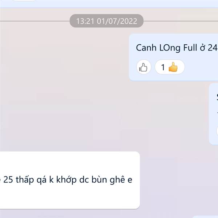Viewport: 218px width, 218px height.
Task: Click the partial blue bubble starting with S
Action: pos(213,114)
